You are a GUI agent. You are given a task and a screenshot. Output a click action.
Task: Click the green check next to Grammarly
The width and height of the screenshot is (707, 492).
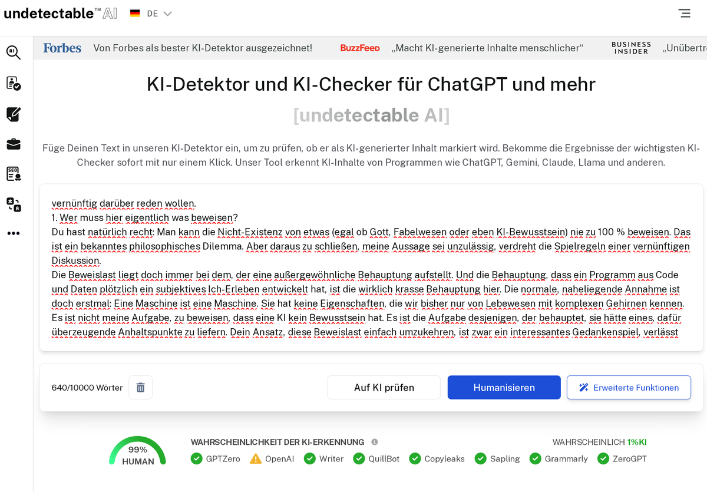pyautogui.click(x=535, y=458)
